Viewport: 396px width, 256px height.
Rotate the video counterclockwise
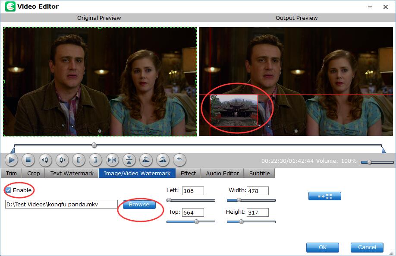[x=146, y=160]
